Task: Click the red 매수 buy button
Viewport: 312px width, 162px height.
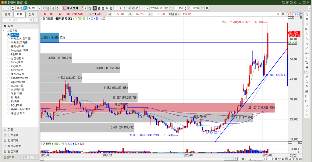Action: tap(289, 14)
